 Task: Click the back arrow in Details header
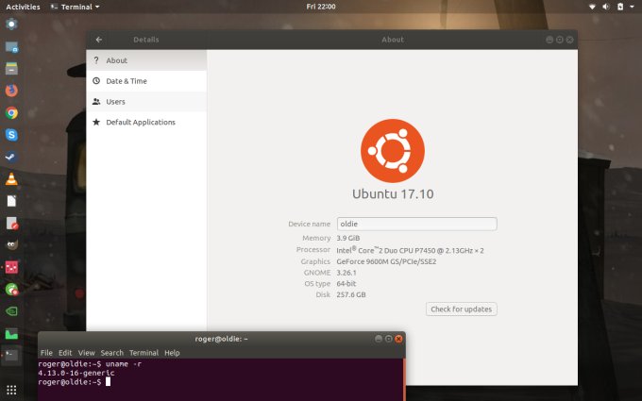(x=99, y=40)
